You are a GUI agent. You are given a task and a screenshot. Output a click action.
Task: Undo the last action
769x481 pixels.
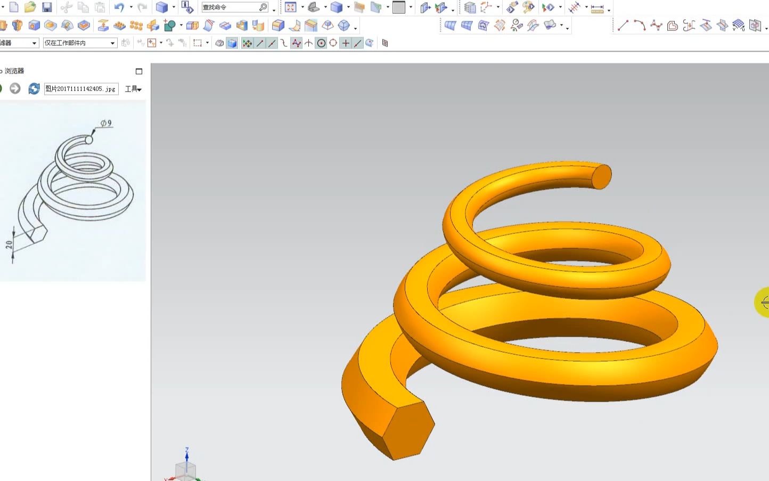click(119, 7)
